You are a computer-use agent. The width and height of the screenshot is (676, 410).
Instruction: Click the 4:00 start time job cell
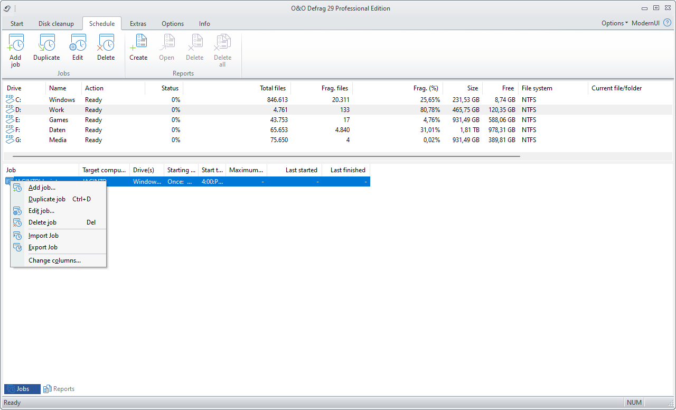212,182
